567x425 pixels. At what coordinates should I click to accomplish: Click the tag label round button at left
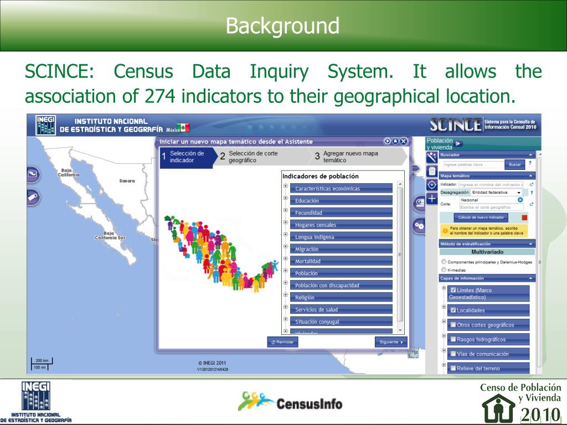point(33,198)
